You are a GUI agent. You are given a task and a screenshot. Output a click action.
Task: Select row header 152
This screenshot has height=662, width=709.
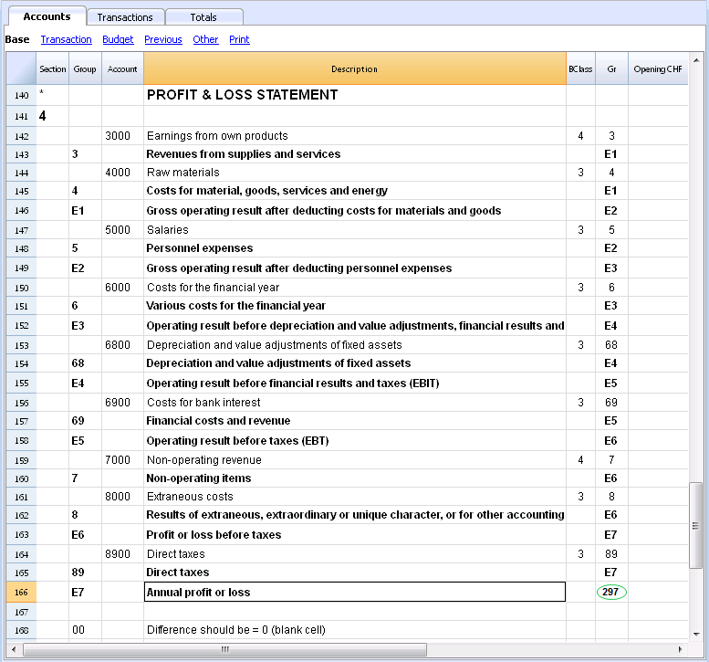[x=21, y=326]
